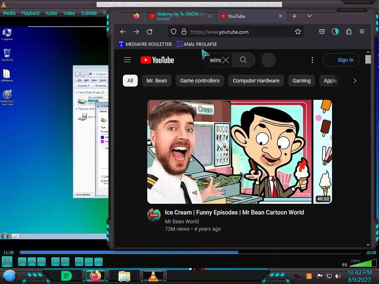Reload the current page
This screenshot has height=284, width=379.
tap(150, 32)
